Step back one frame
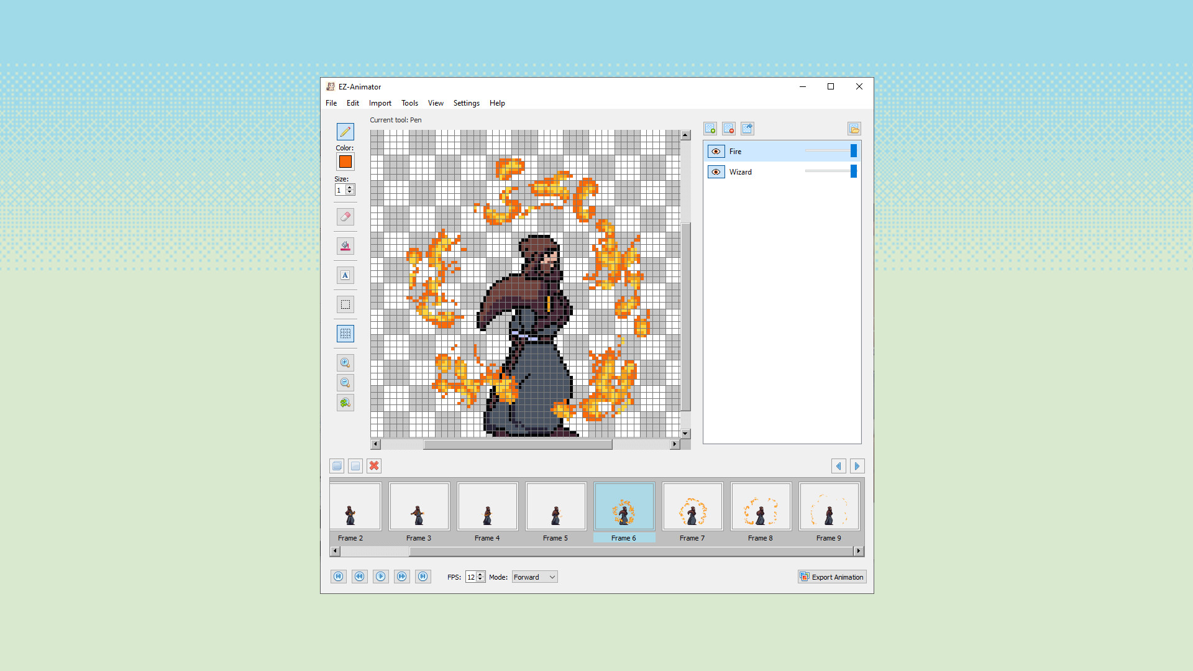 360,577
